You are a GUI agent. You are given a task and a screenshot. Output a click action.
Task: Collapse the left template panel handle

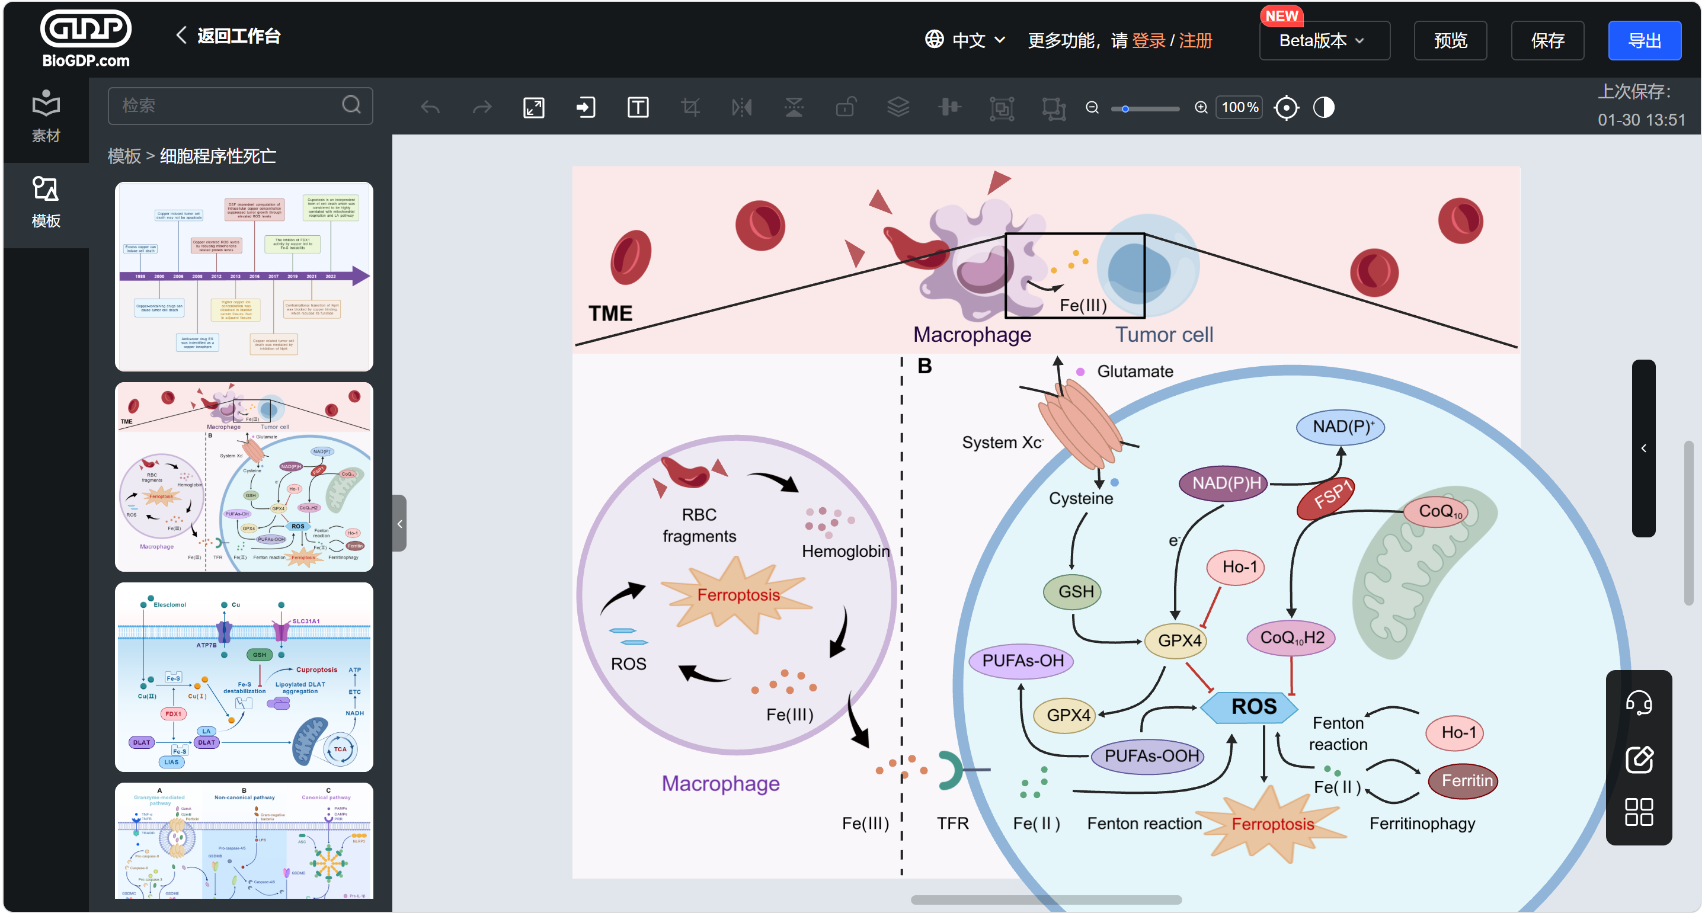tap(399, 523)
